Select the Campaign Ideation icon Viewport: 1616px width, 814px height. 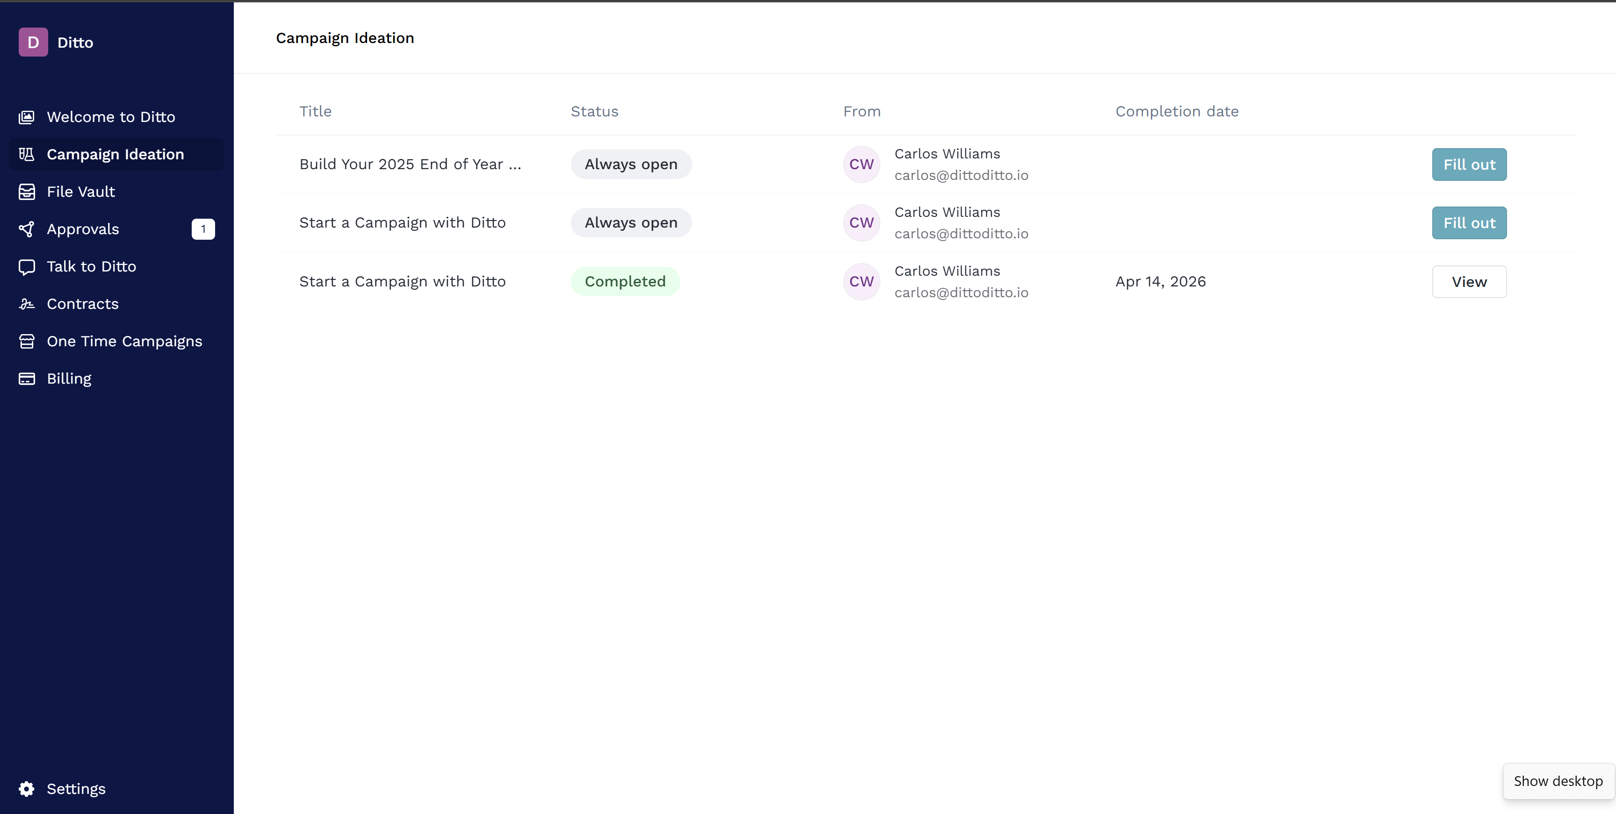(27, 154)
